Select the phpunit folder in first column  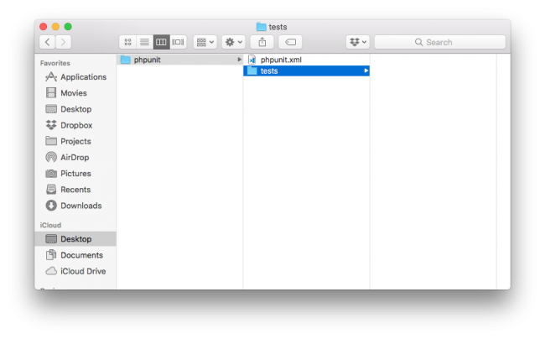coord(147,60)
